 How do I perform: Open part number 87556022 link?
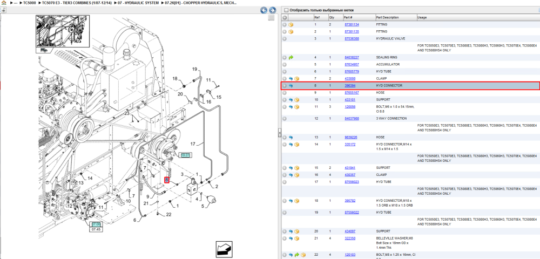[352, 213]
